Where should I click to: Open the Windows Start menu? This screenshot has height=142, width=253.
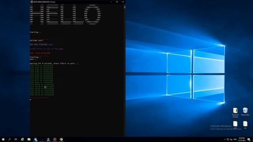point(3,139)
